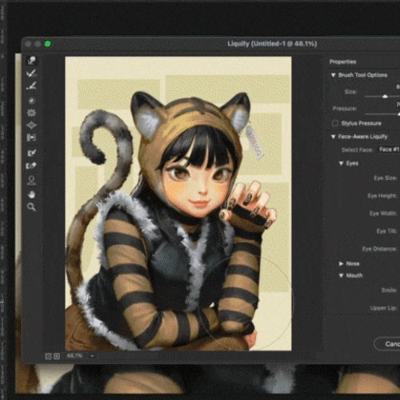Click the Cancel button

pyautogui.click(x=387, y=344)
